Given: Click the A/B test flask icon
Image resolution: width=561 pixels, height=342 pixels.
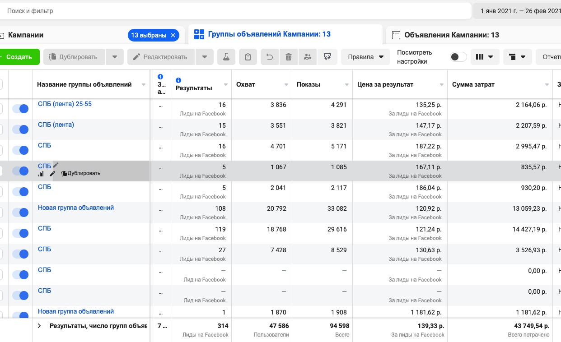Looking at the screenshot, I should pyautogui.click(x=226, y=57).
